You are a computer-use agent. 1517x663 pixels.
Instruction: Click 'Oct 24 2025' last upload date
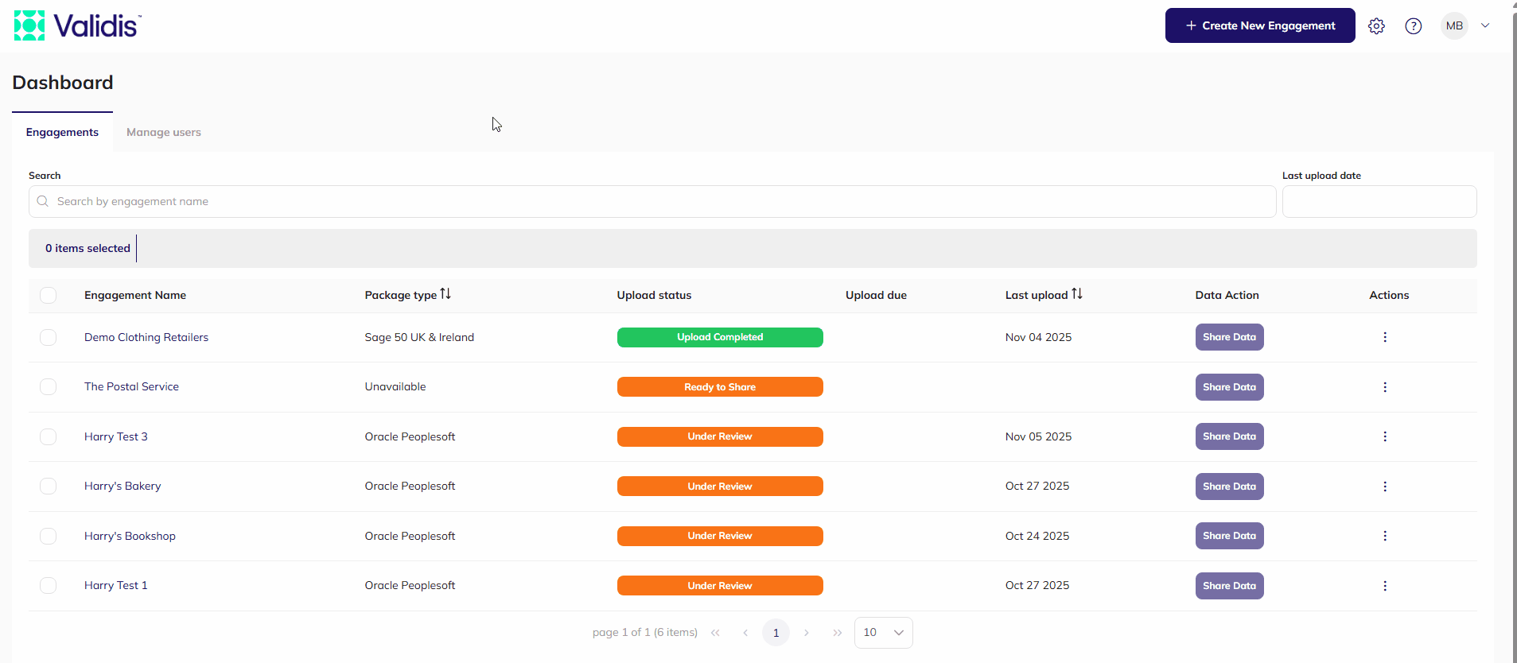[1037, 536]
